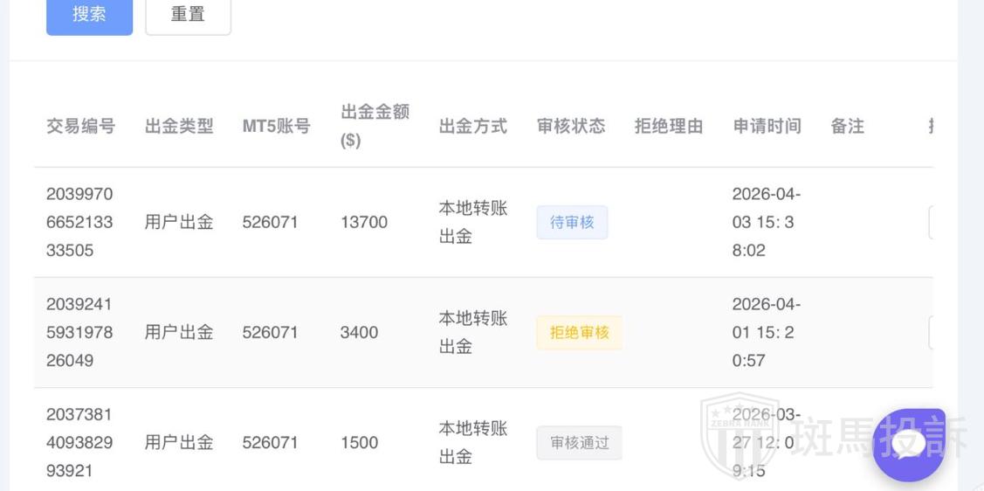Click the 申请时间 column header

[767, 126]
